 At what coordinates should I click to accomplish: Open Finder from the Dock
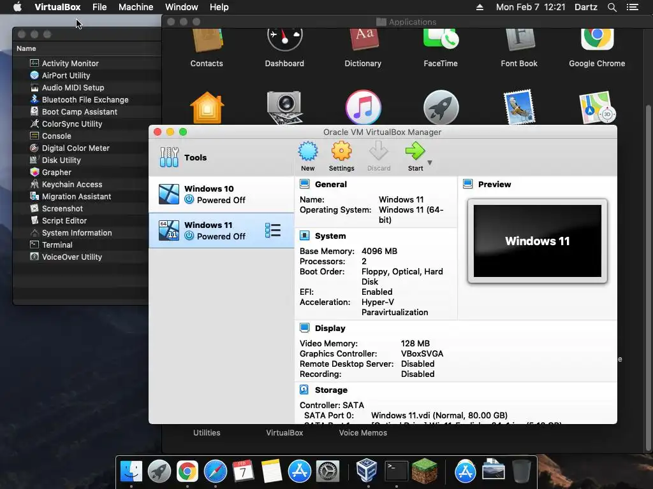[x=131, y=471]
